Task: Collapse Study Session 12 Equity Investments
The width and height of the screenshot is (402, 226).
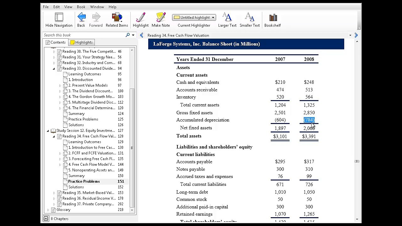Action: point(48,131)
